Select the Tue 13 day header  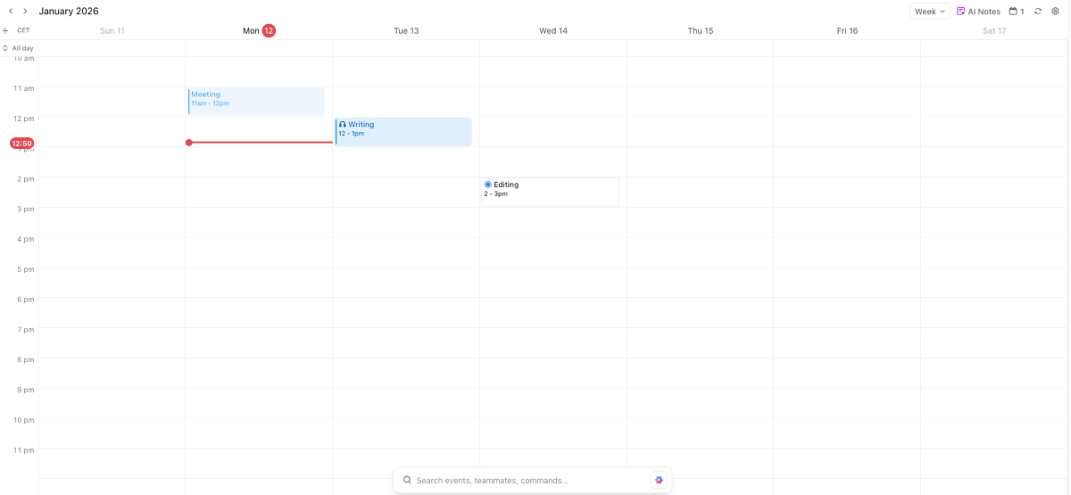[x=406, y=31]
